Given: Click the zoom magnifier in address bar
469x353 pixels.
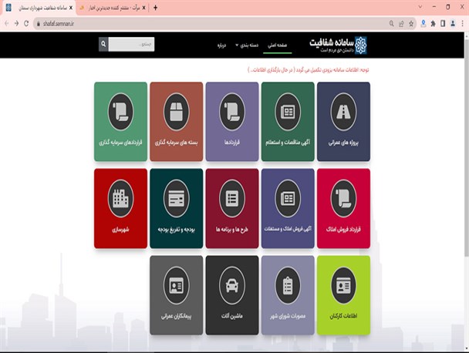Looking at the screenshot, I should 392,24.
